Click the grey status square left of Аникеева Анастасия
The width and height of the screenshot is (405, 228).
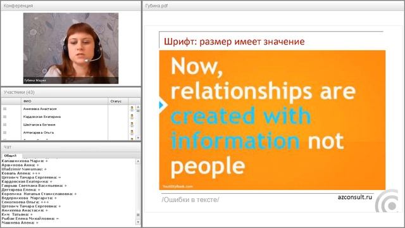pos(4,109)
